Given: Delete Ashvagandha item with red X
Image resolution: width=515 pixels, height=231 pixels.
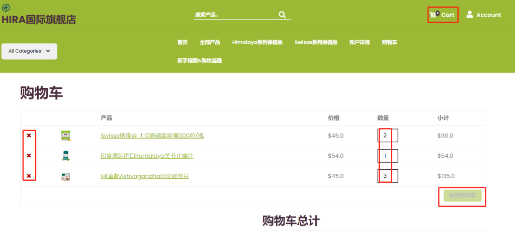Looking at the screenshot, I should coord(29,176).
